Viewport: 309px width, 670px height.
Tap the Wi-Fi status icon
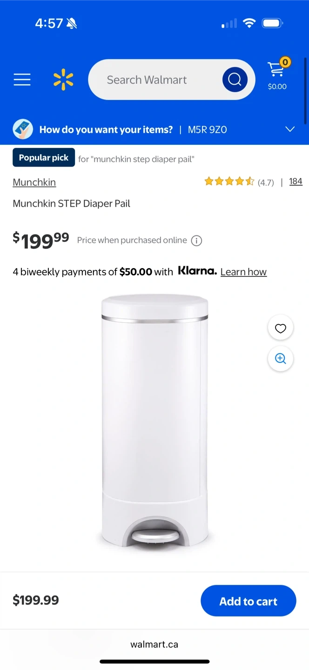tap(249, 23)
